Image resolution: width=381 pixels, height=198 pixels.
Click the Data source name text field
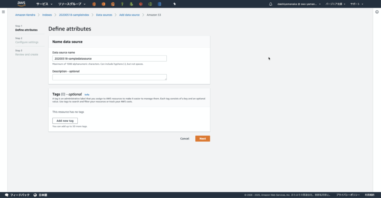109,59
